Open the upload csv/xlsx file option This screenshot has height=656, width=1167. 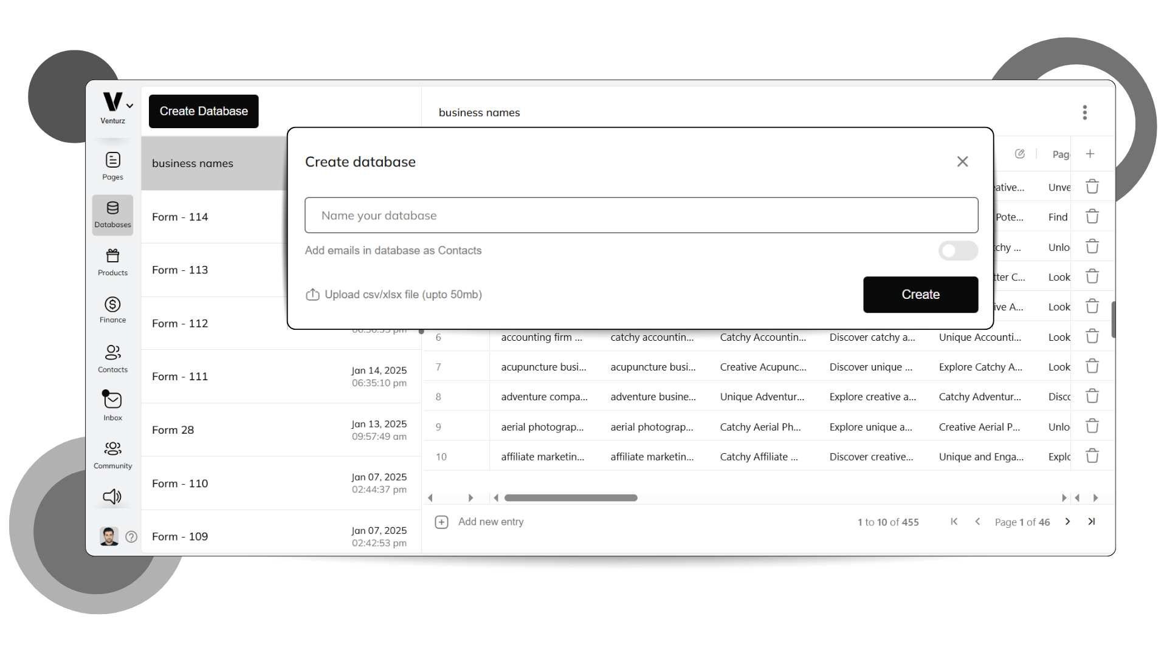(x=393, y=294)
